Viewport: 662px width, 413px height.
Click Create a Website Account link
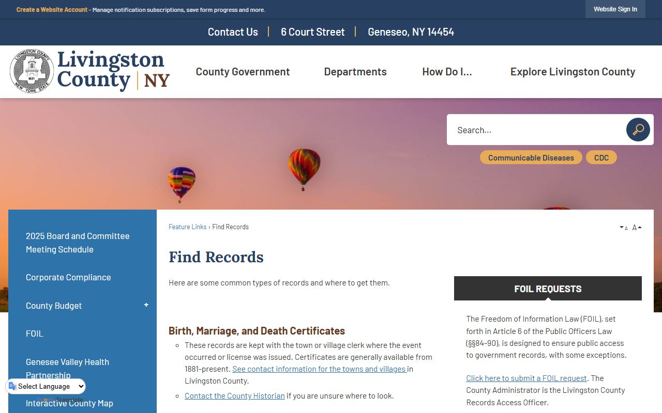(x=52, y=10)
